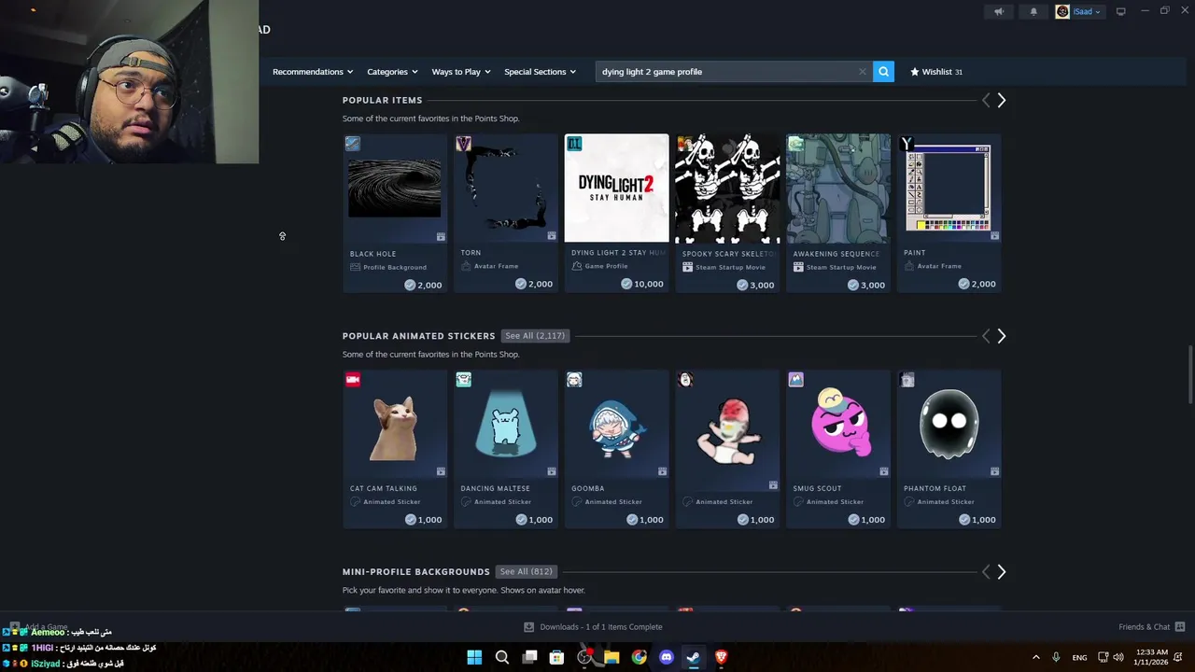The image size is (1195, 672).
Task: Open Downloads 1 of 1 Items Complete
Action: (593, 627)
